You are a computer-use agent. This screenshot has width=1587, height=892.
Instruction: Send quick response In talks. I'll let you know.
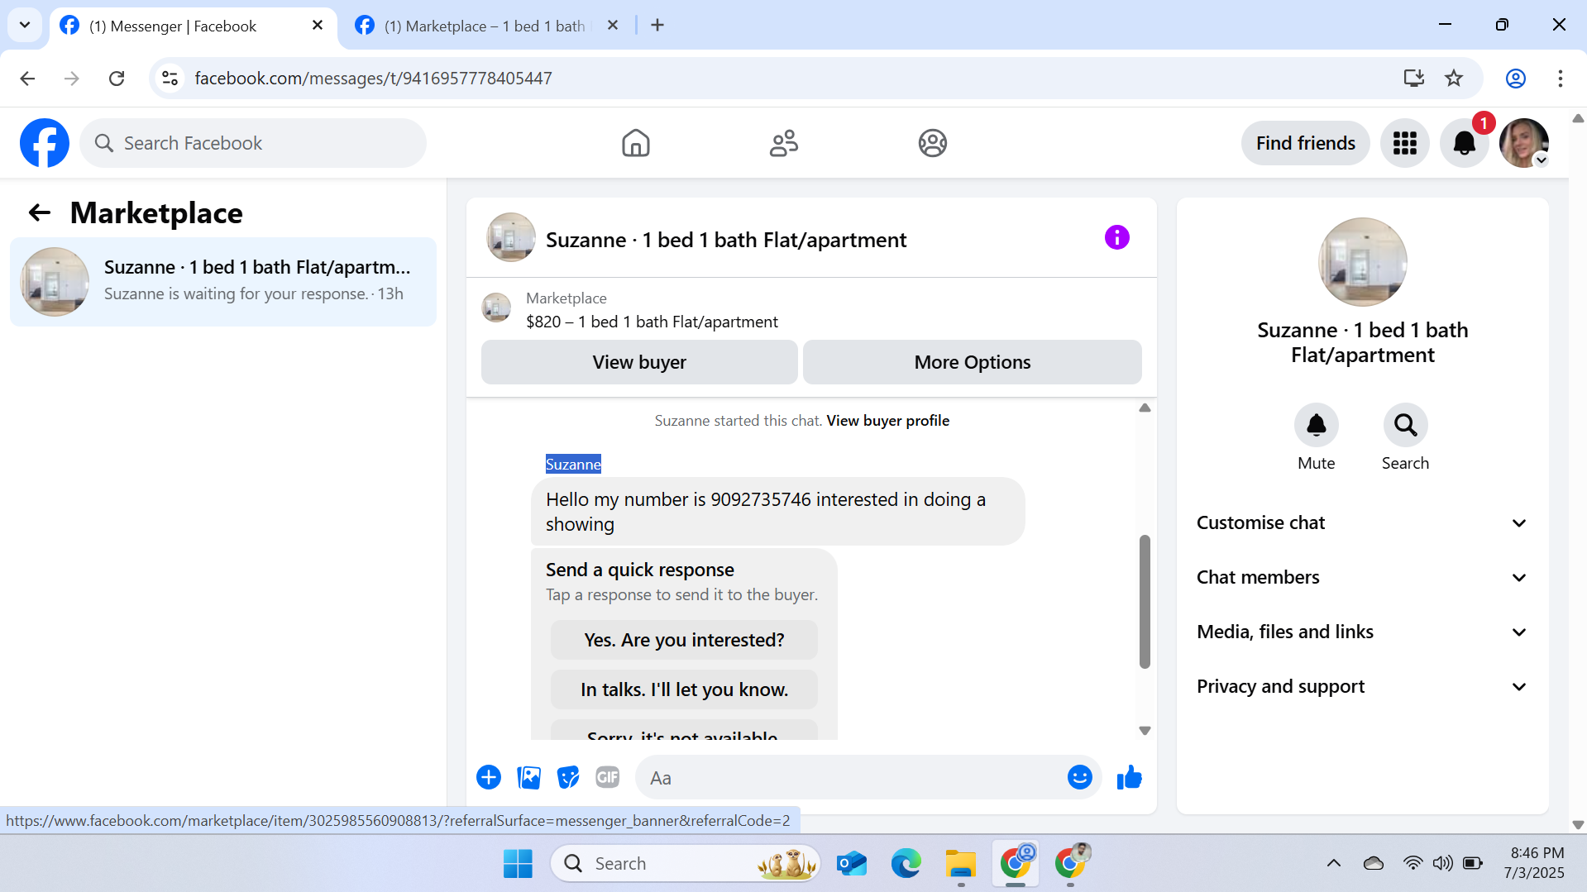tap(684, 689)
